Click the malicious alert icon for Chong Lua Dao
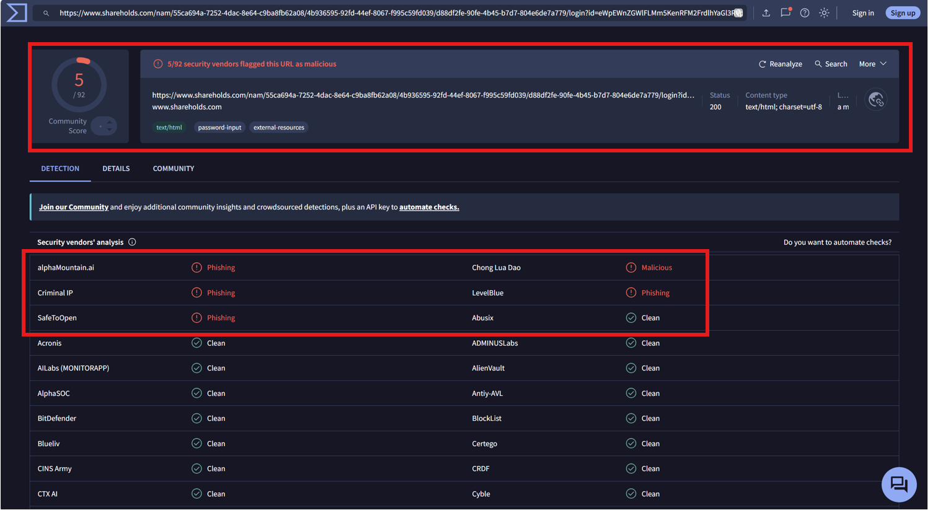 [x=631, y=268]
